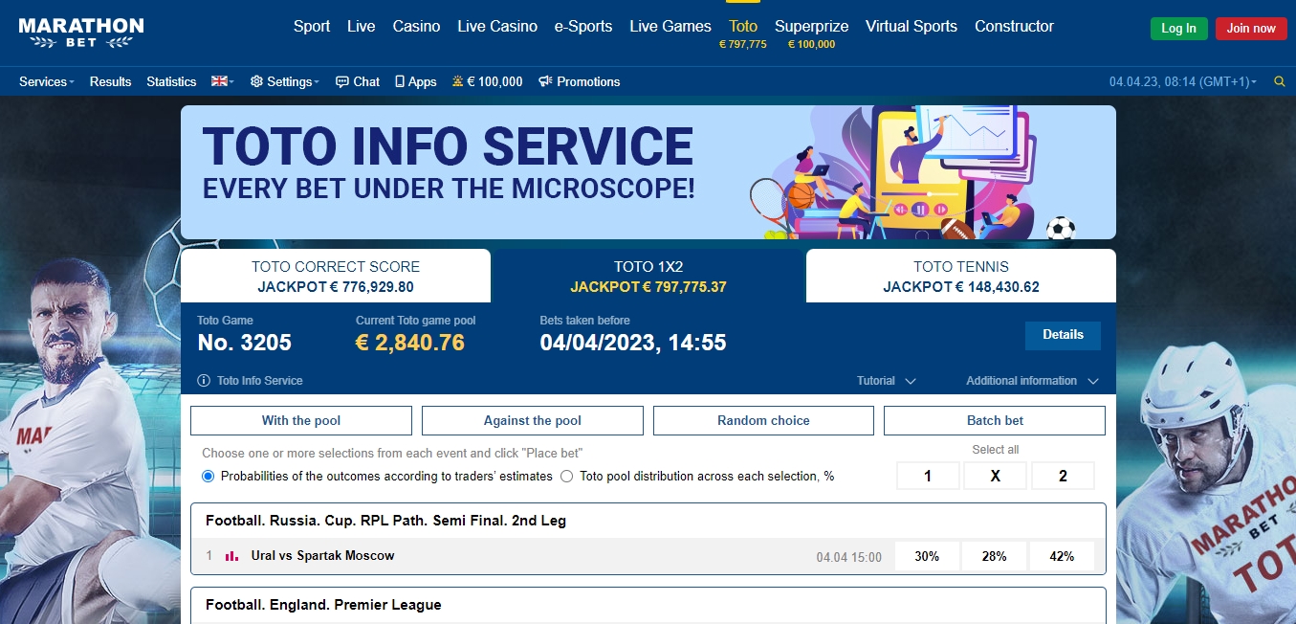Toggle select all column 1
1296x624 pixels.
(928, 476)
